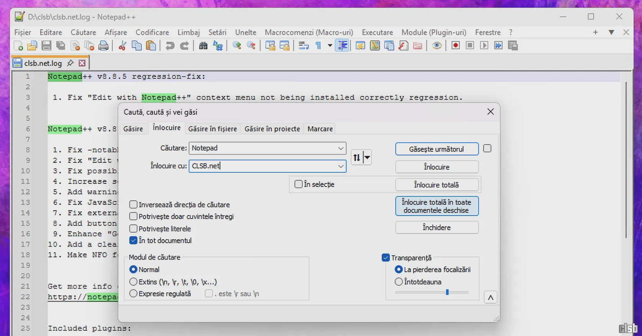Viewport: 642px width, 336px height.
Task: Open show-symbol options dropdown arrow
Action: pyautogui.click(x=330, y=46)
